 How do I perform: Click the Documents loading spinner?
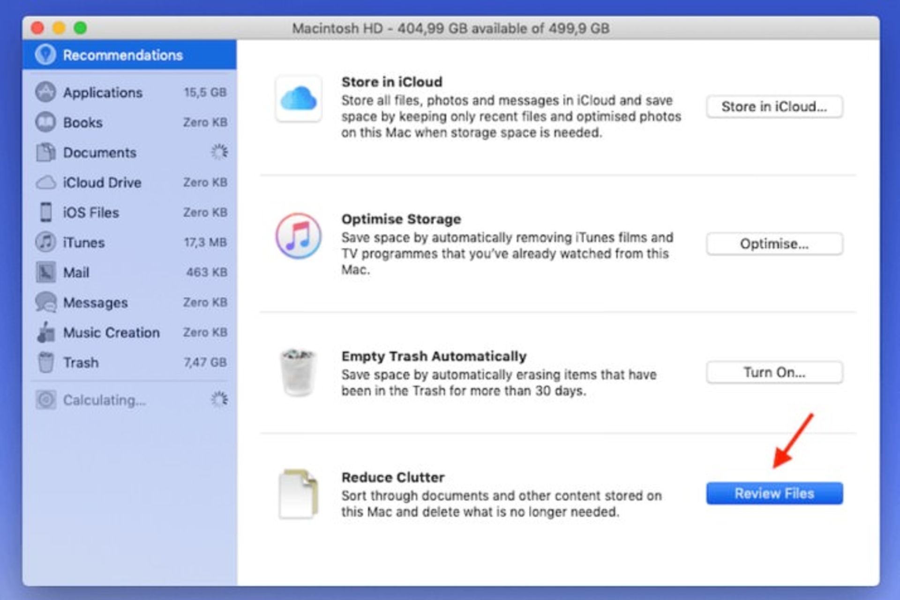(219, 152)
